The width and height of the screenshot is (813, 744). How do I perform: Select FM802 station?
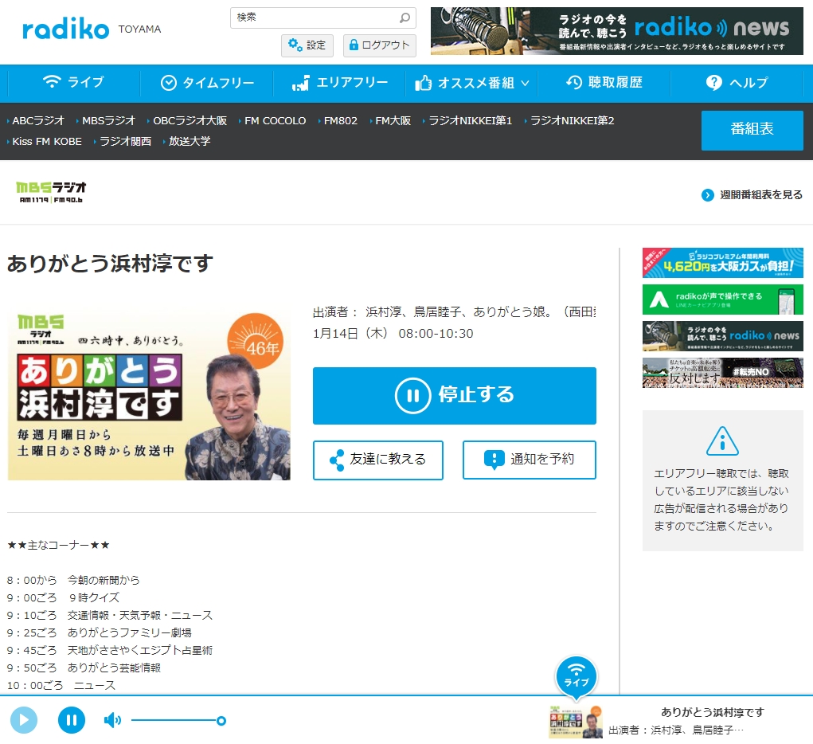[340, 120]
